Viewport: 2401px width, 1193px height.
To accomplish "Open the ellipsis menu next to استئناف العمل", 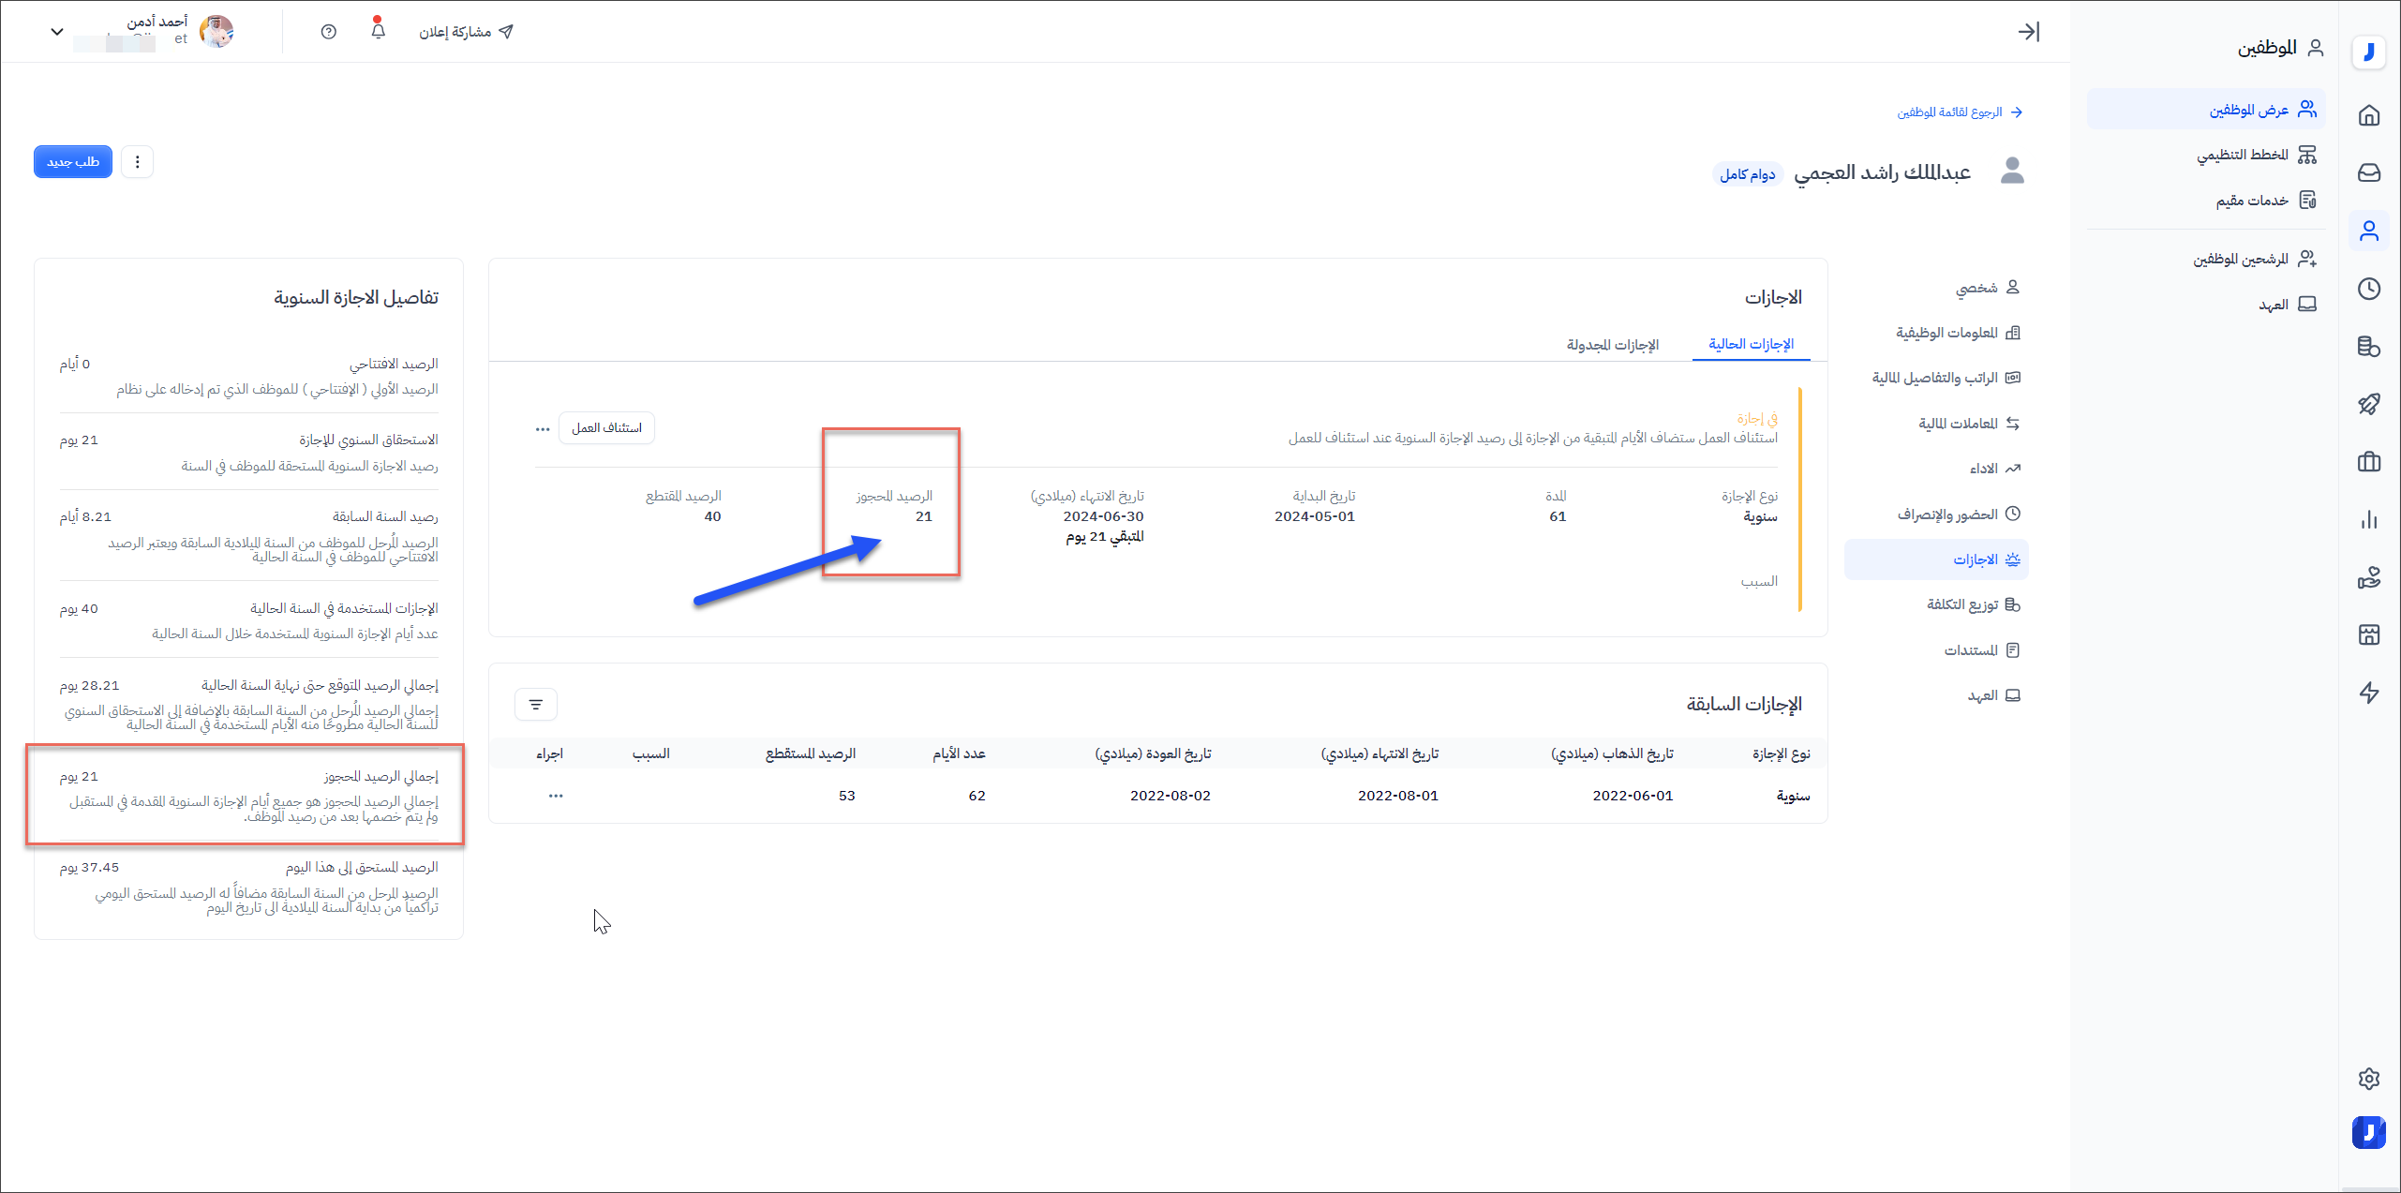I will click(x=543, y=429).
